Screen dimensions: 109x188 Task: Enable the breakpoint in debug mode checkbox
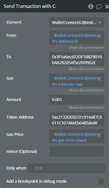click(x=101, y=182)
